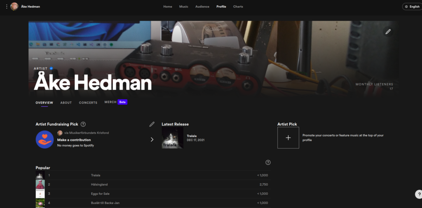Open Charts in top navigation
This screenshot has width=422, height=208.
coord(238,7)
